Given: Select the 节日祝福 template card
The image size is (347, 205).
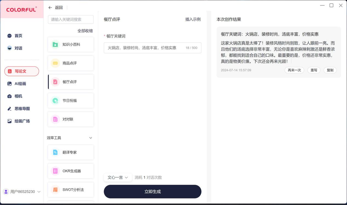Looking at the screenshot, I should pyautogui.click(x=71, y=100).
